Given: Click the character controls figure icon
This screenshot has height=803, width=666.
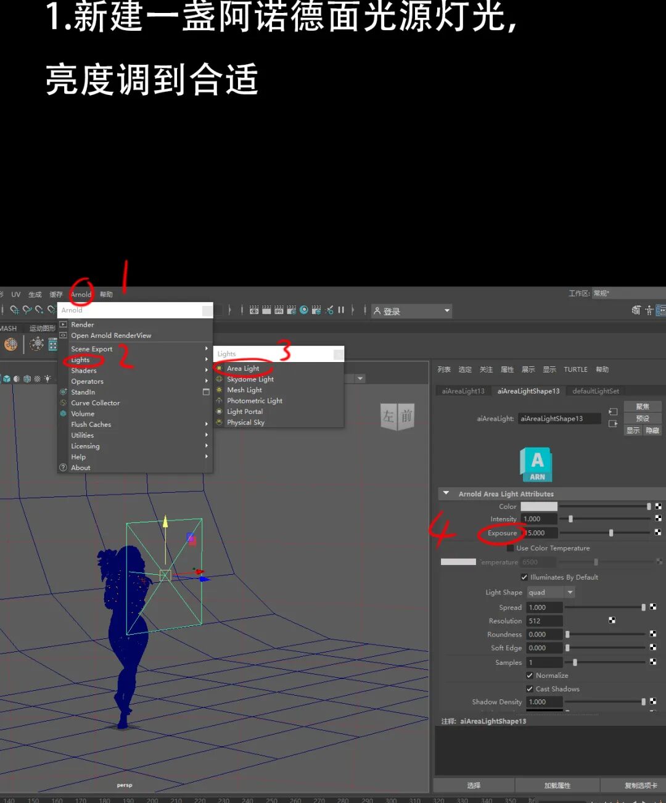Looking at the screenshot, I should [649, 310].
